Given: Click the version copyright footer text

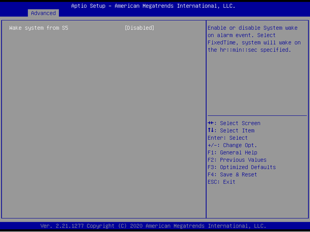Looking at the screenshot, I should [x=153, y=226].
